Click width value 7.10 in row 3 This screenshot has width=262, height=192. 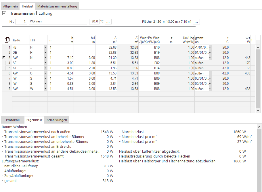pos(63,58)
